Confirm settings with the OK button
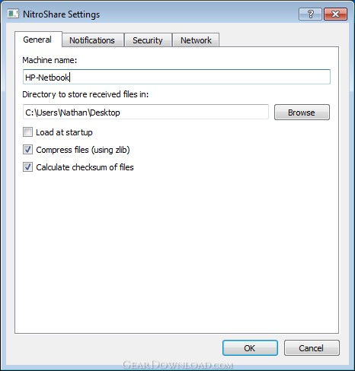This screenshot has width=355, height=371. tap(250, 348)
